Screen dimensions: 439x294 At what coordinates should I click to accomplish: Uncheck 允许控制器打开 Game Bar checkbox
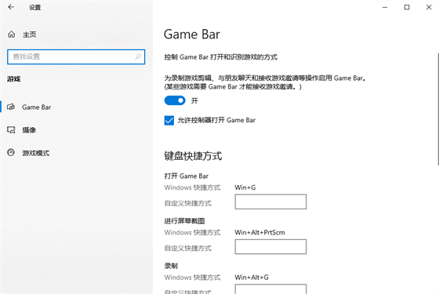click(169, 121)
